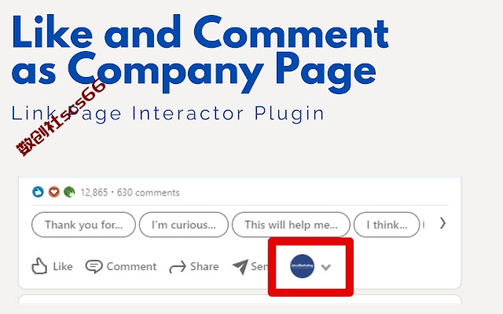Choose the "I'm curious..." quick reply
Image resolution: width=503 pixels, height=314 pixels.
184,225
